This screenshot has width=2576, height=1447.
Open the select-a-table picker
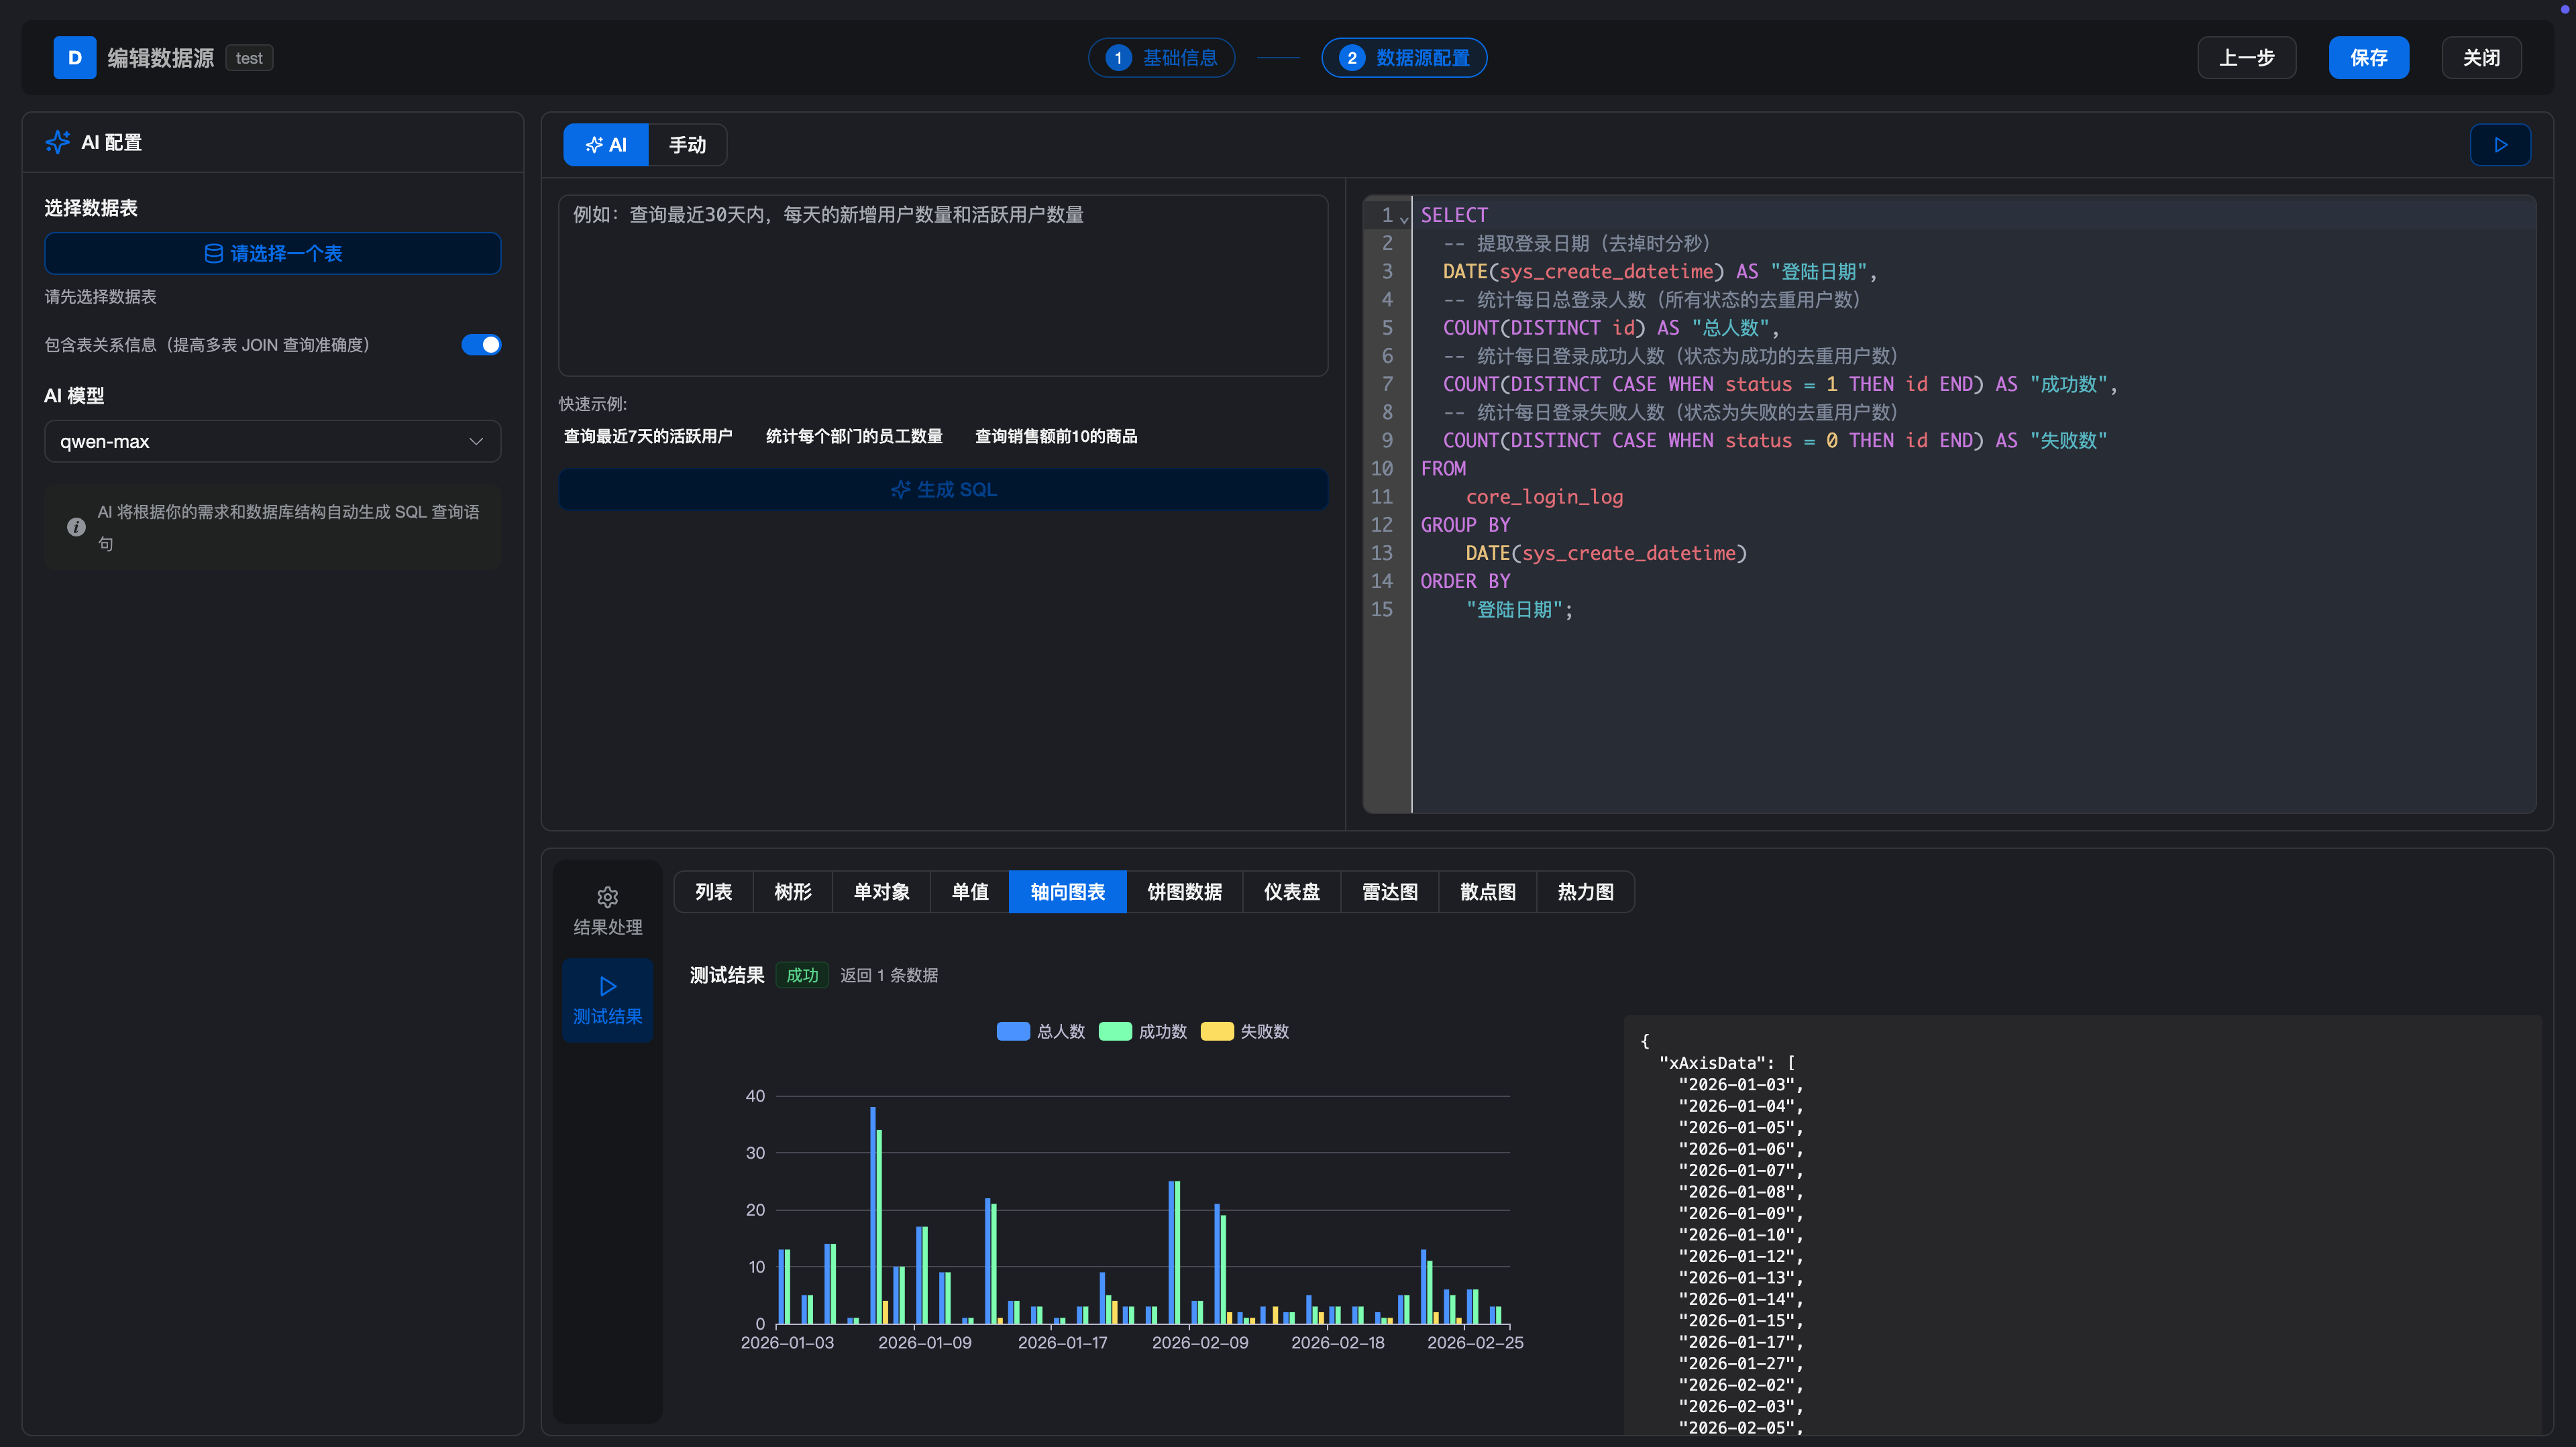tap(272, 254)
